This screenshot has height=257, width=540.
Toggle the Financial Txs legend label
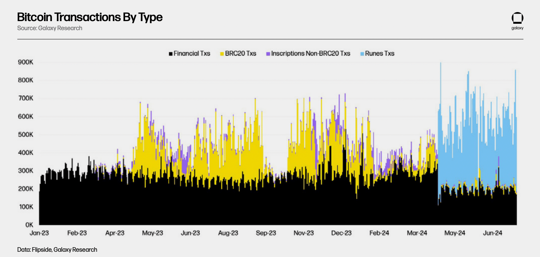(x=192, y=54)
